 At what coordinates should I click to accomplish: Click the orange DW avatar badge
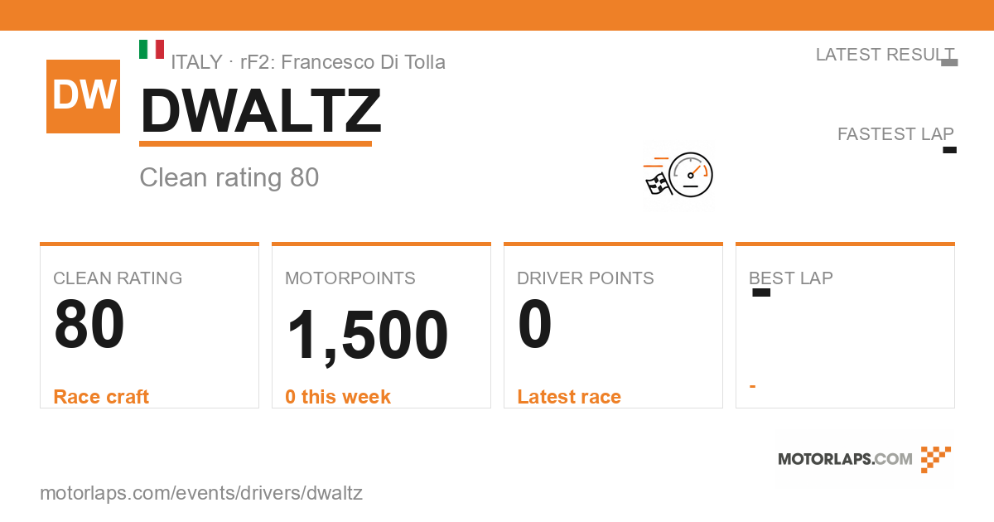point(83,96)
